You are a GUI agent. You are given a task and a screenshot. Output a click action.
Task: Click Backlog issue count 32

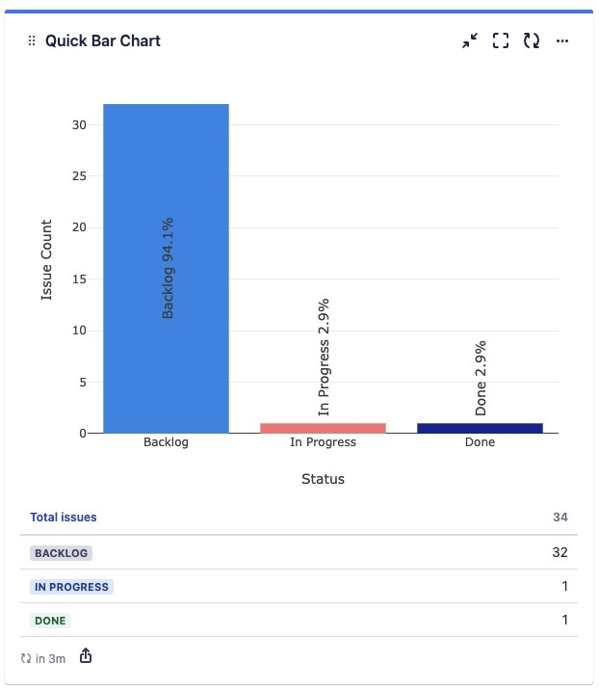[560, 552]
